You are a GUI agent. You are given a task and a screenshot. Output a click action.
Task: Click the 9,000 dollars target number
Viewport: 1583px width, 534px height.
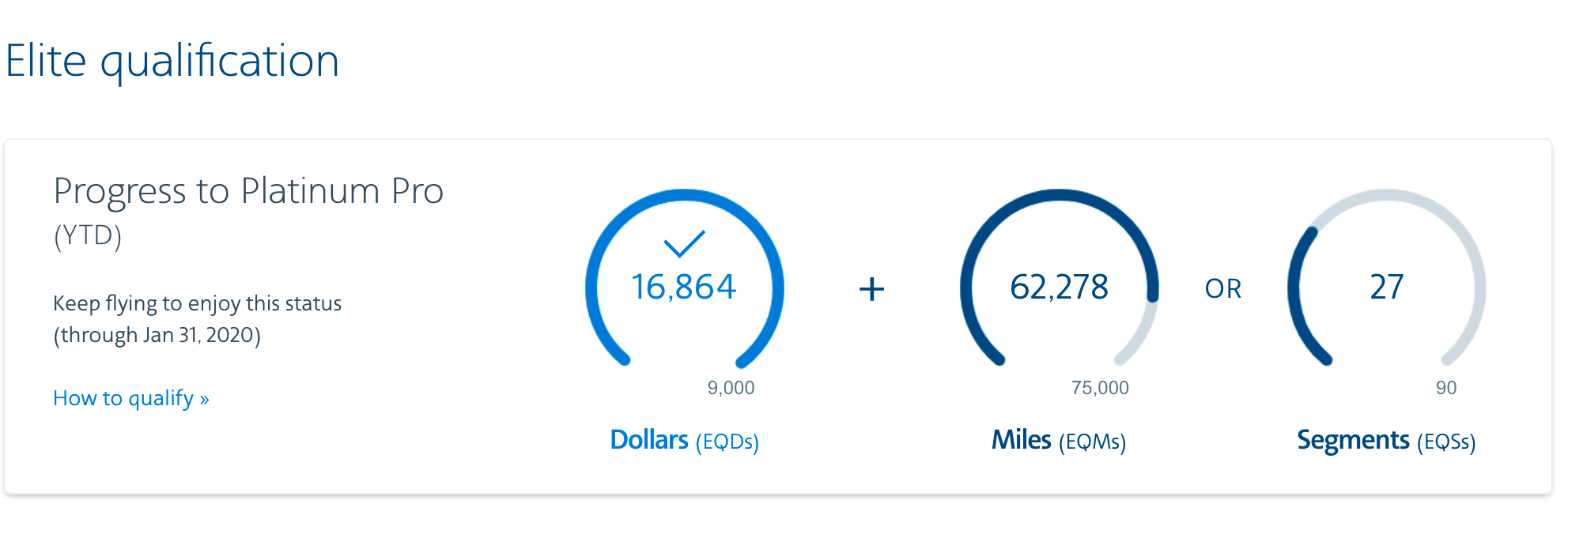coord(731,388)
